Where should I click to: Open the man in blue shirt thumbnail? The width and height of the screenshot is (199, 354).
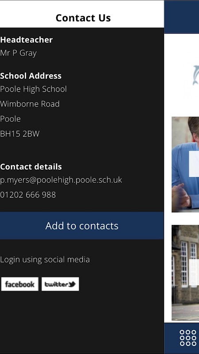[x=185, y=164]
